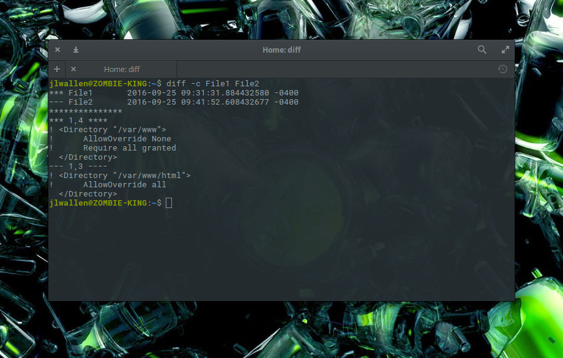
Task: Click the "Require all granted" line
Action: [129, 148]
